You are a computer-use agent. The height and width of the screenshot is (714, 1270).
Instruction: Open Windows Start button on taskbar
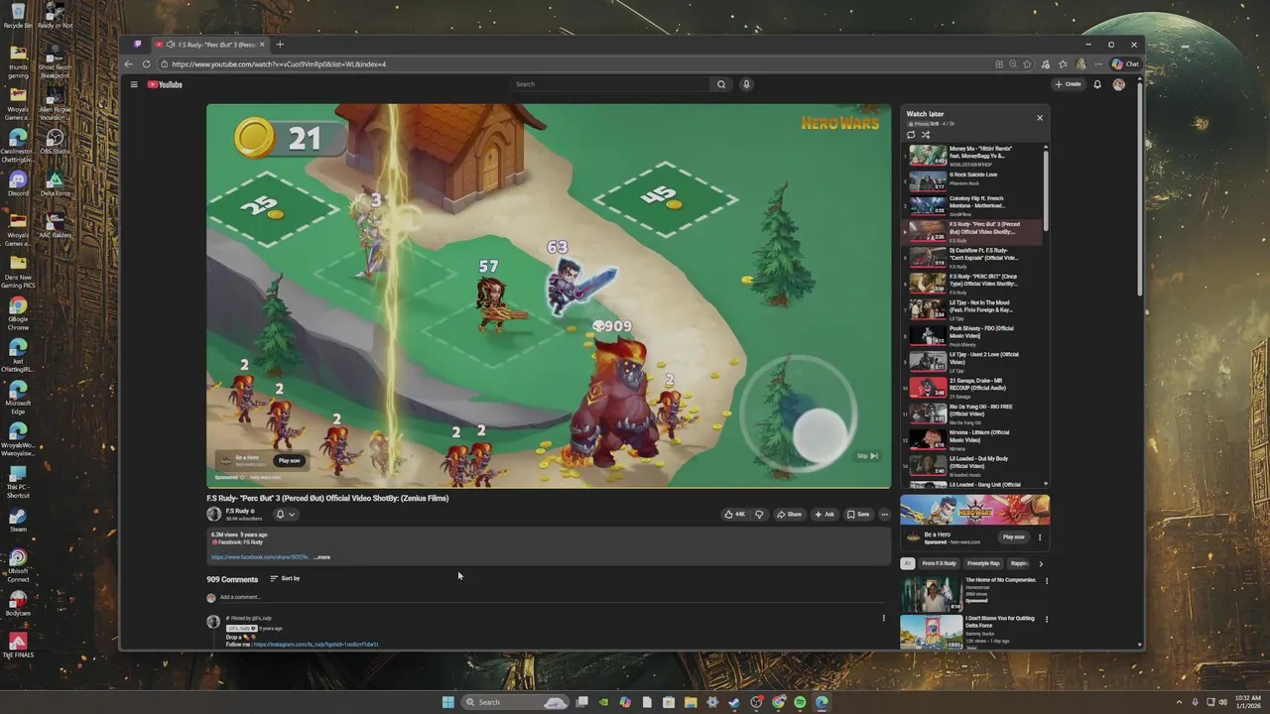[x=448, y=702]
